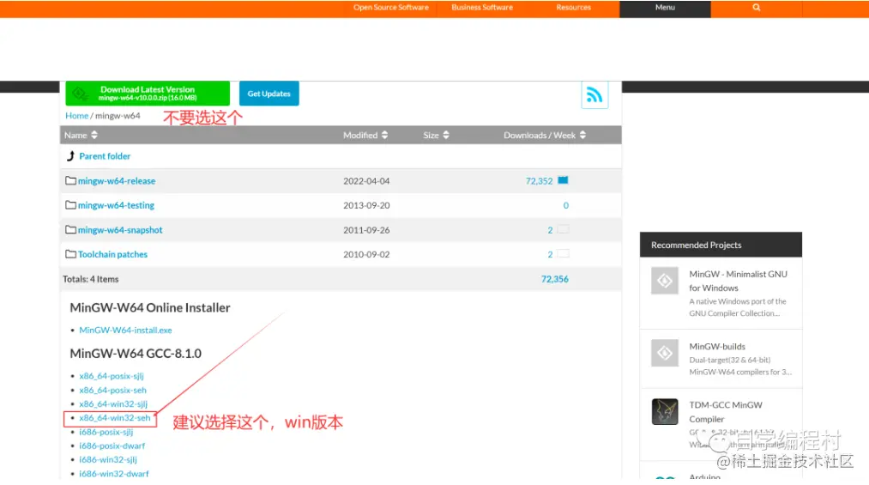Open the Business Software menu

point(481,7)
